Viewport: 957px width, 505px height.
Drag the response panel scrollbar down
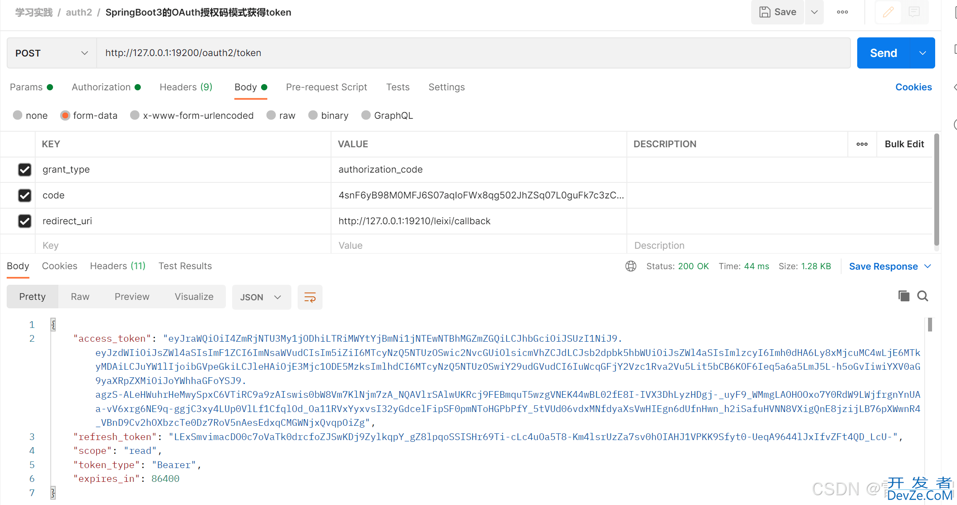click(x=931, y=326)
